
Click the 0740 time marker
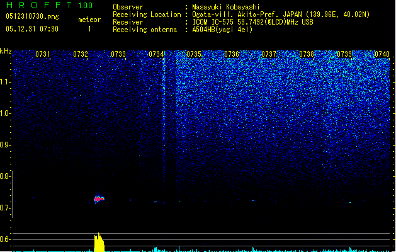(x=382, y=54)
